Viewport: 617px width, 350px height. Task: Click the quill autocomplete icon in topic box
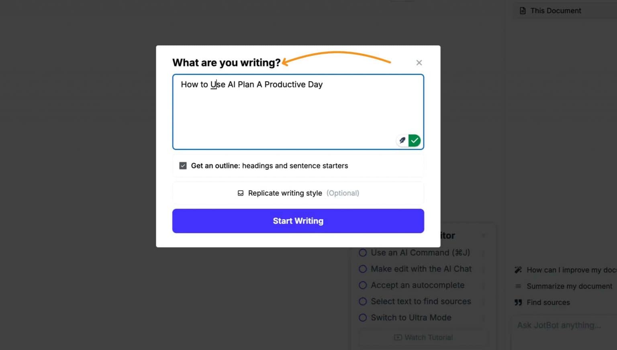[x=402, y=140]
